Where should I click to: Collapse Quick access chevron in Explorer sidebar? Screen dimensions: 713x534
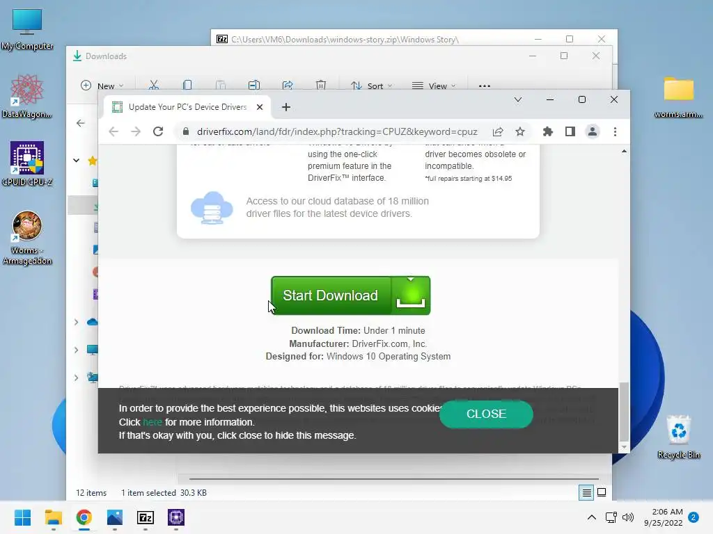point(77,161)
